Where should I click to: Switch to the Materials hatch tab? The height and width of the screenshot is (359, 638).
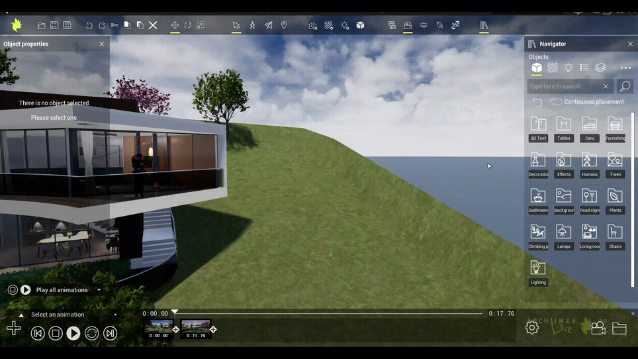[553, 68]
